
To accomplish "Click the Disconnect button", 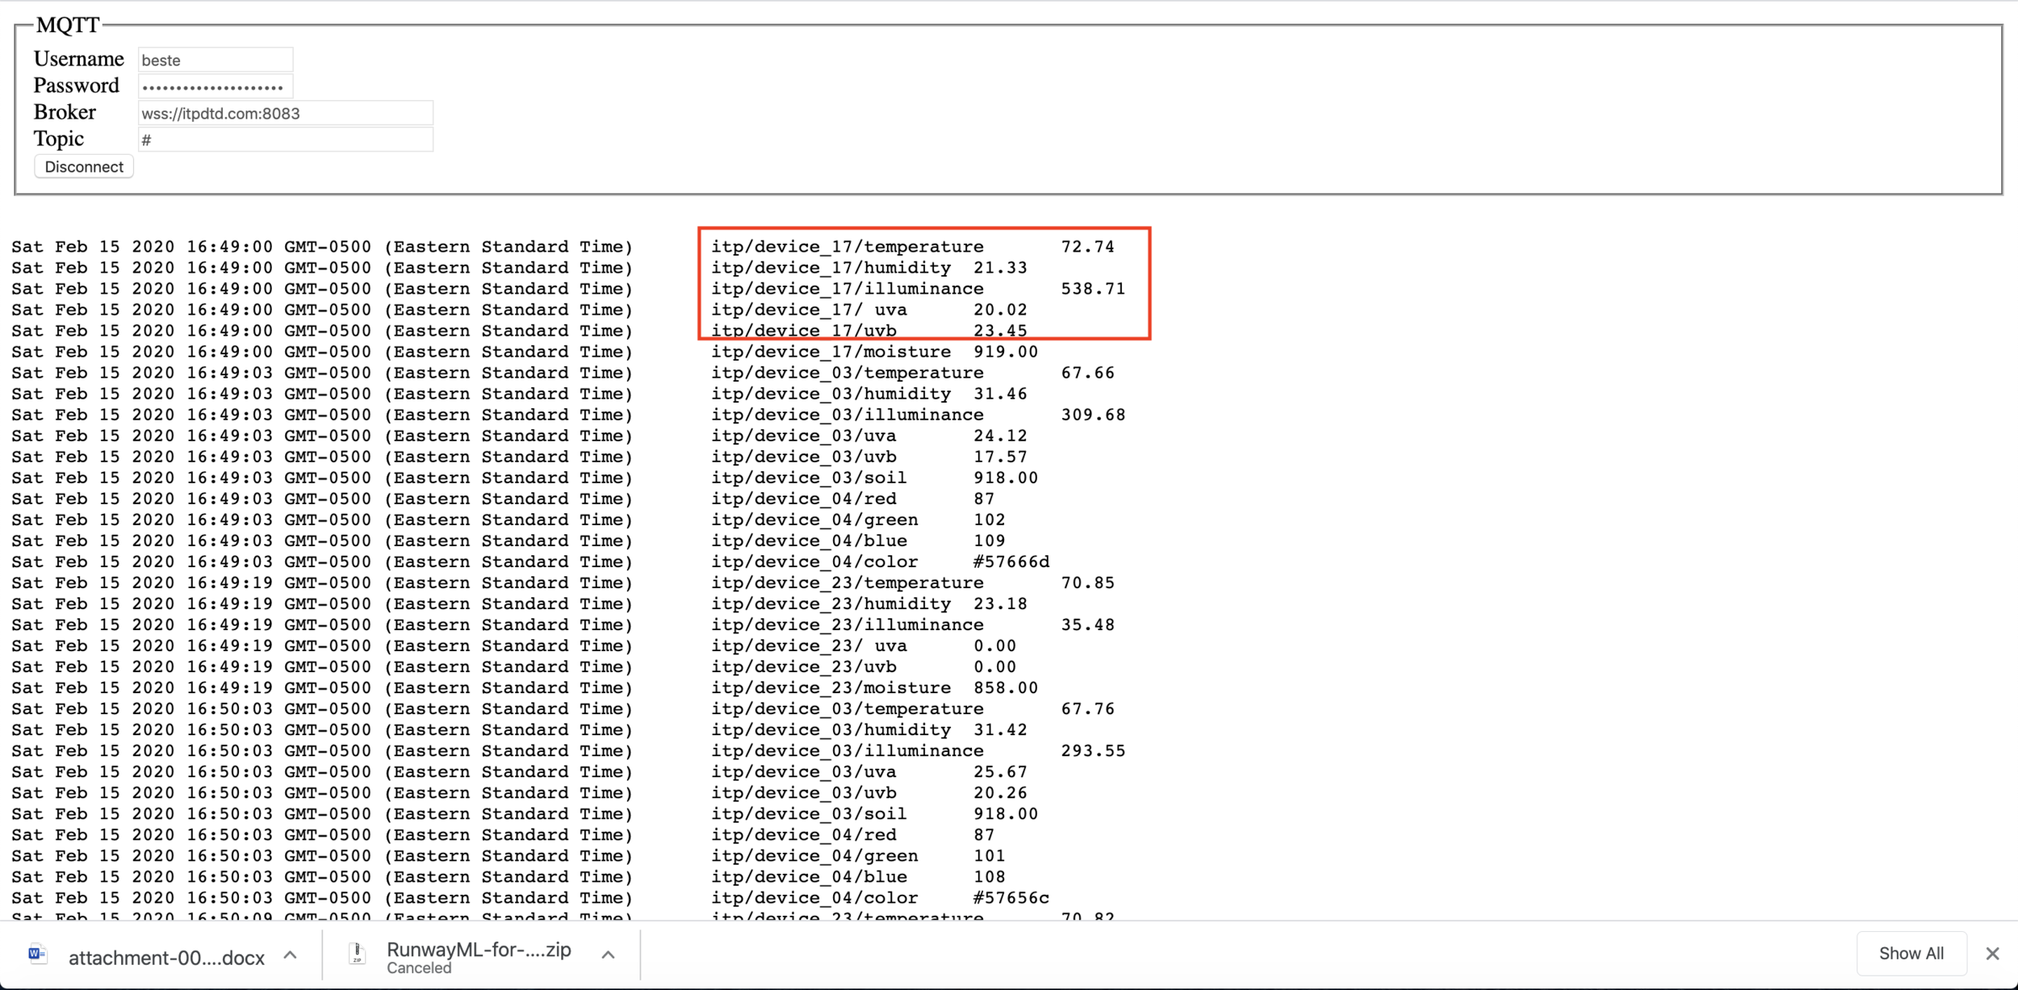I will click(x=84, y=167).
